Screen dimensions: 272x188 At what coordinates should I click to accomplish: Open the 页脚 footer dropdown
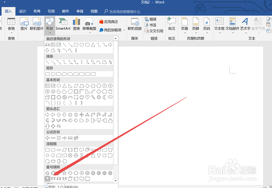(195, 25)
